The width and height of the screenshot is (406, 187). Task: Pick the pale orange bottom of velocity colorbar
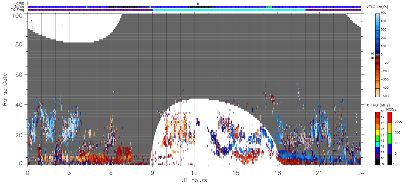pyautogui.click(x=378, y=93)
